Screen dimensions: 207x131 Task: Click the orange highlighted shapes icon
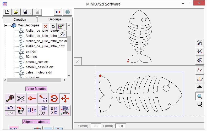(x=200, y=79)
